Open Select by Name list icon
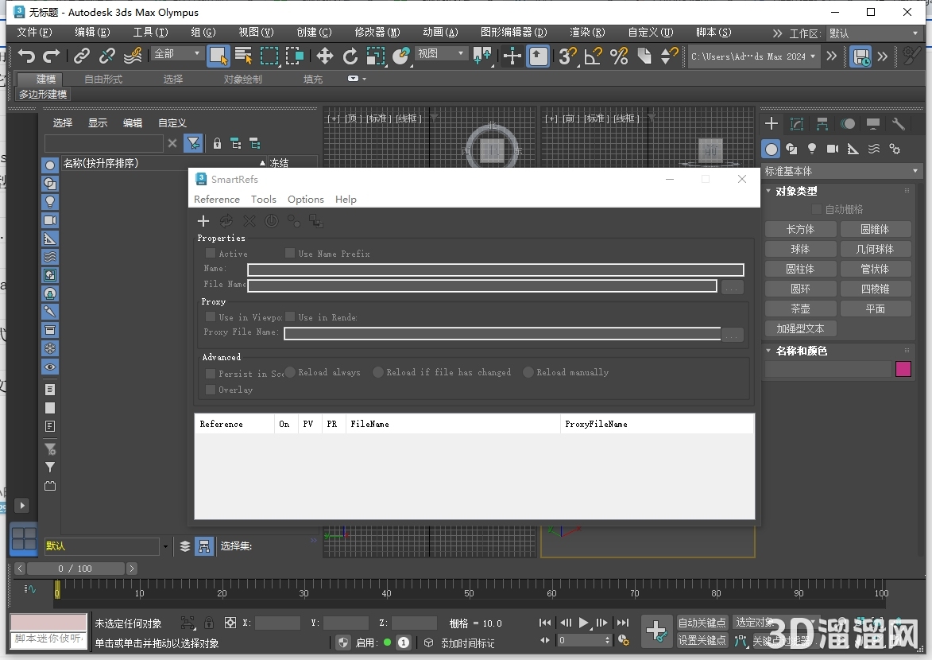The height and width of the screenshot is (660, 932). tap(243, 56)
